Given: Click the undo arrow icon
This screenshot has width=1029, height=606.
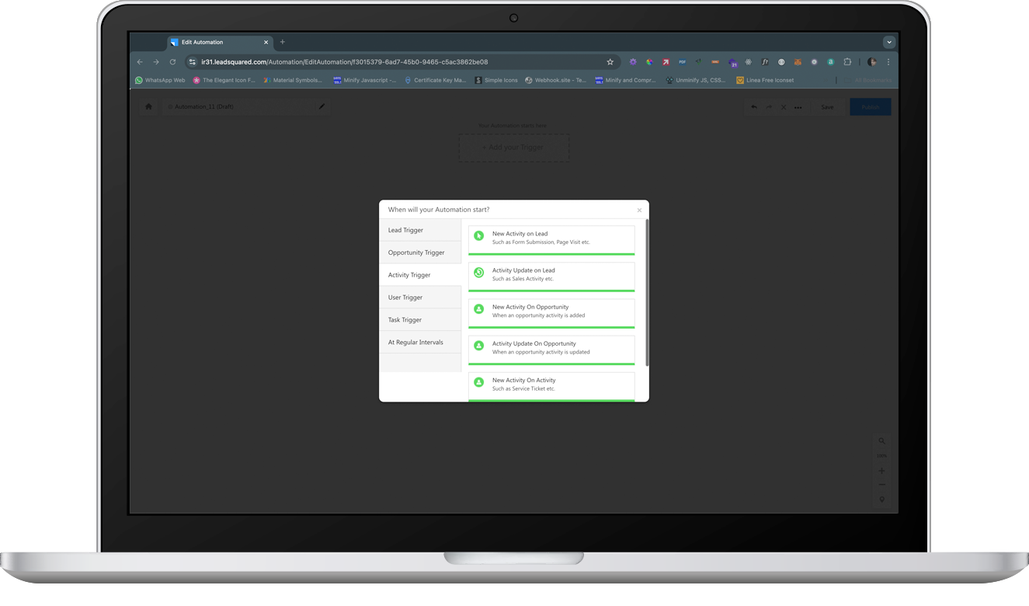Looking at the screenshot, I should pos(754,106).
